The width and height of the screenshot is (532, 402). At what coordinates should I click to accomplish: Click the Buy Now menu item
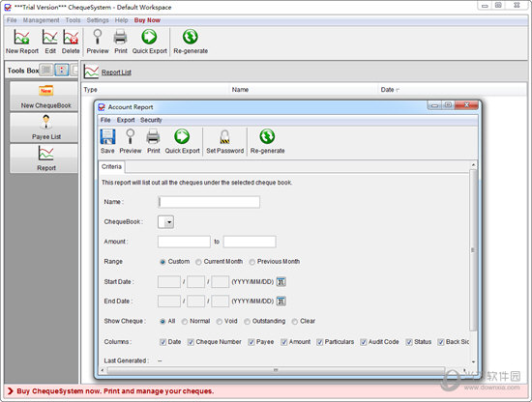click(x=147, y=20)
